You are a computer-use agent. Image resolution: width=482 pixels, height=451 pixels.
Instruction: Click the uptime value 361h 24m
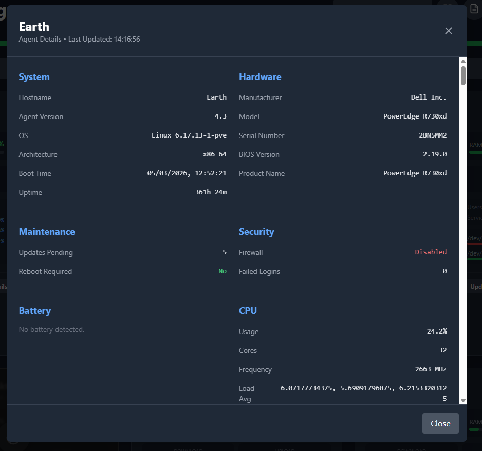[x=211, y=192]
